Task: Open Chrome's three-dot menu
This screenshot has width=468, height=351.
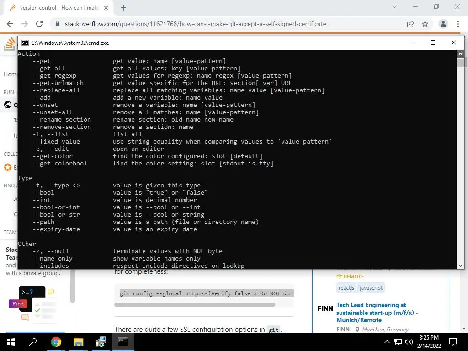Action: point(458,24)
